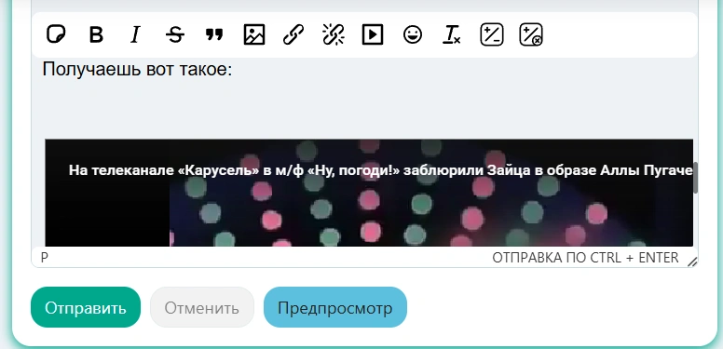Open Предпросмотр preview
723x349 pixels.
335,307
